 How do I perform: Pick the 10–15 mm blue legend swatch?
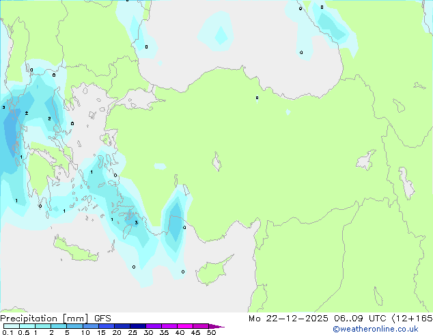pos(91,326)
